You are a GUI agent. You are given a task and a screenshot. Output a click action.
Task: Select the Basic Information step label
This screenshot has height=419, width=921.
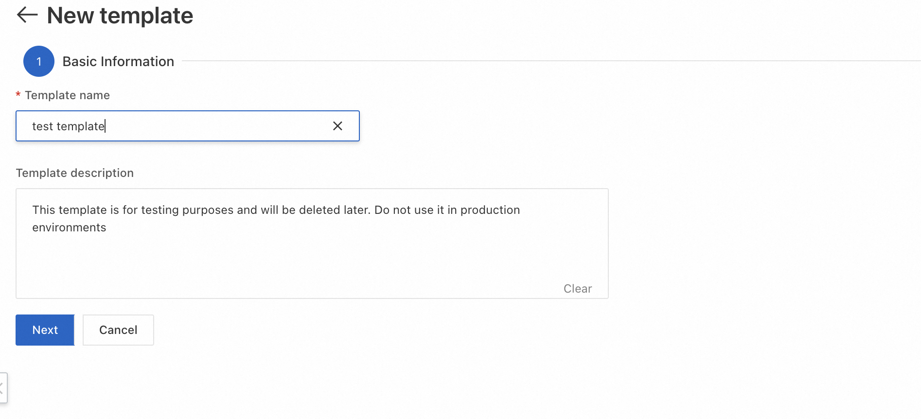pos(118,62)
